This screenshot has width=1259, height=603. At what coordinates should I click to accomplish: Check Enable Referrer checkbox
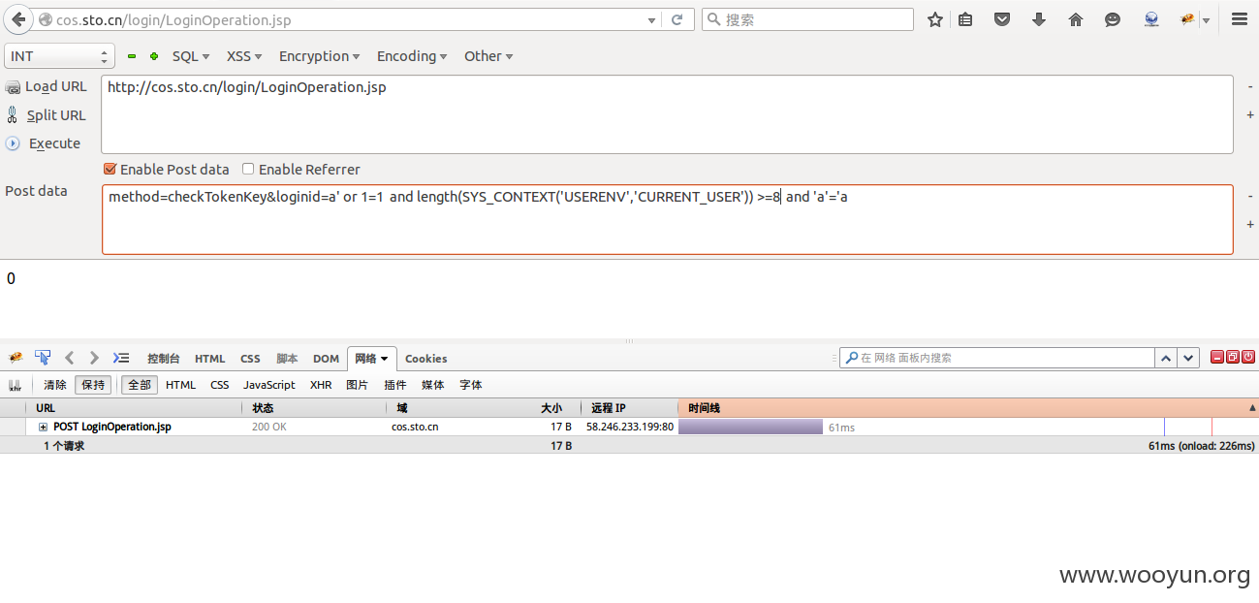(x=248, y=169)
